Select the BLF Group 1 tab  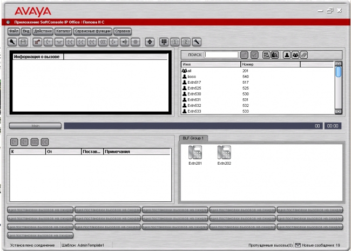(x=193, y=138)
